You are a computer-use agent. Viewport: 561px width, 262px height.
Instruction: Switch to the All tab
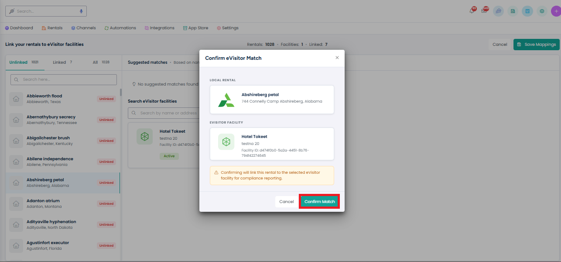pos(101,62)
